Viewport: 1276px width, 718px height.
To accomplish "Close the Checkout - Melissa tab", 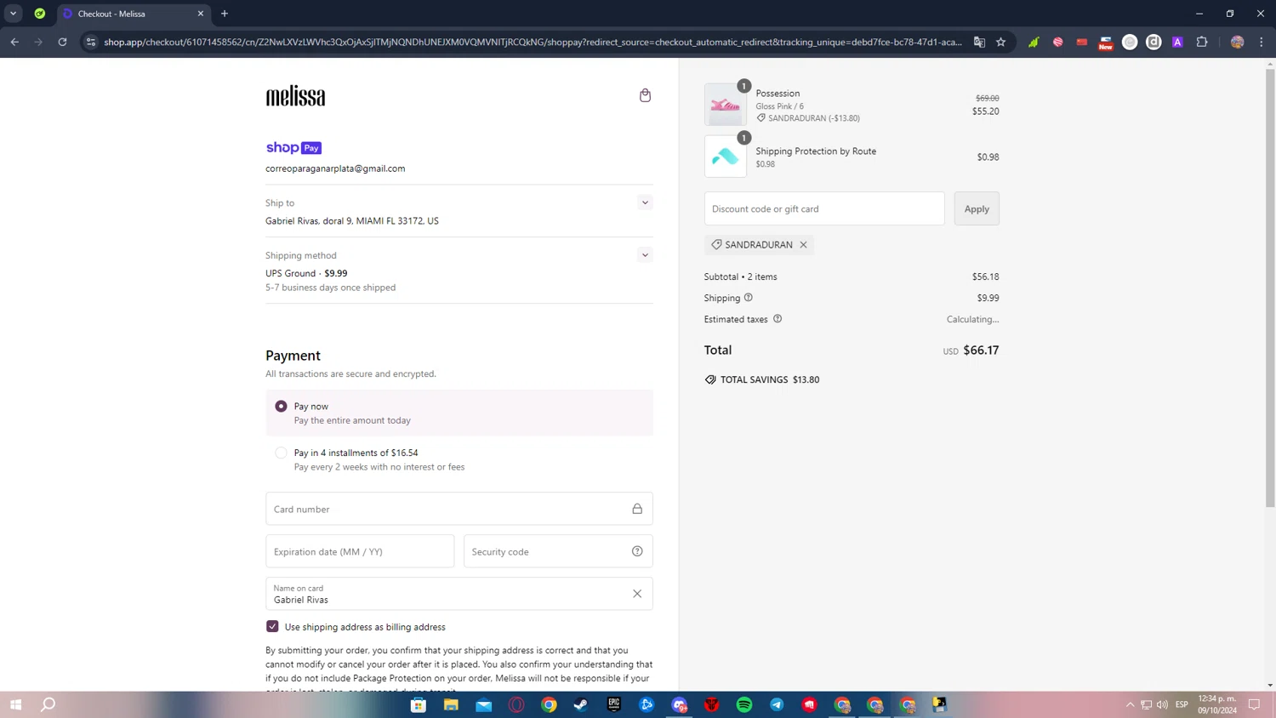I will click(201, 14).
